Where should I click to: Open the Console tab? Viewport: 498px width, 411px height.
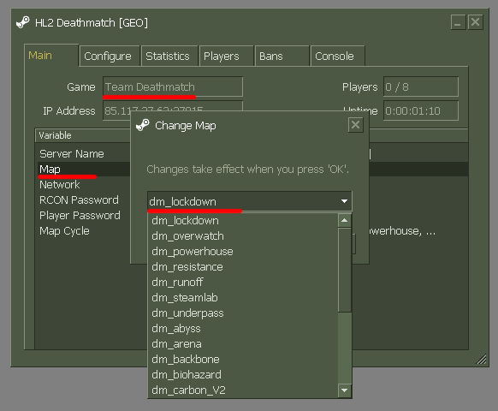click(x=338, y=56)
